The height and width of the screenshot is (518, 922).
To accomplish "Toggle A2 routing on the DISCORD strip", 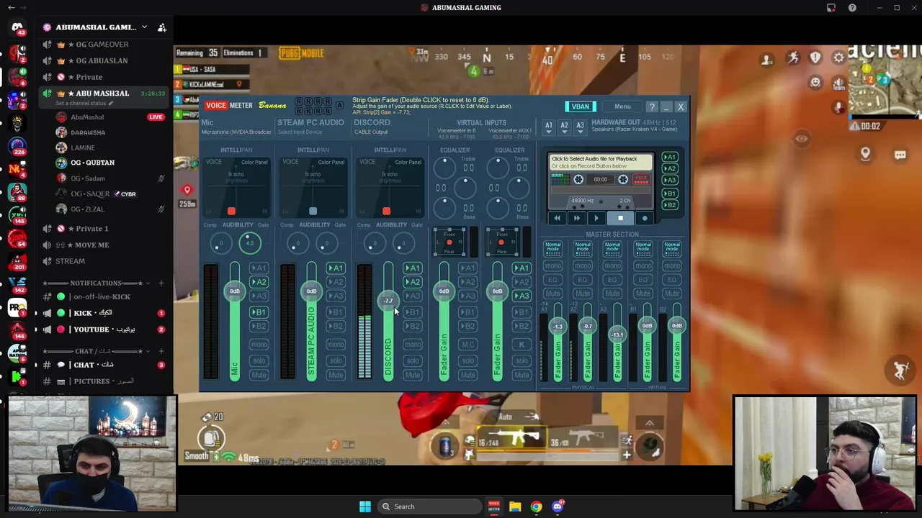I will pos(413,282).
